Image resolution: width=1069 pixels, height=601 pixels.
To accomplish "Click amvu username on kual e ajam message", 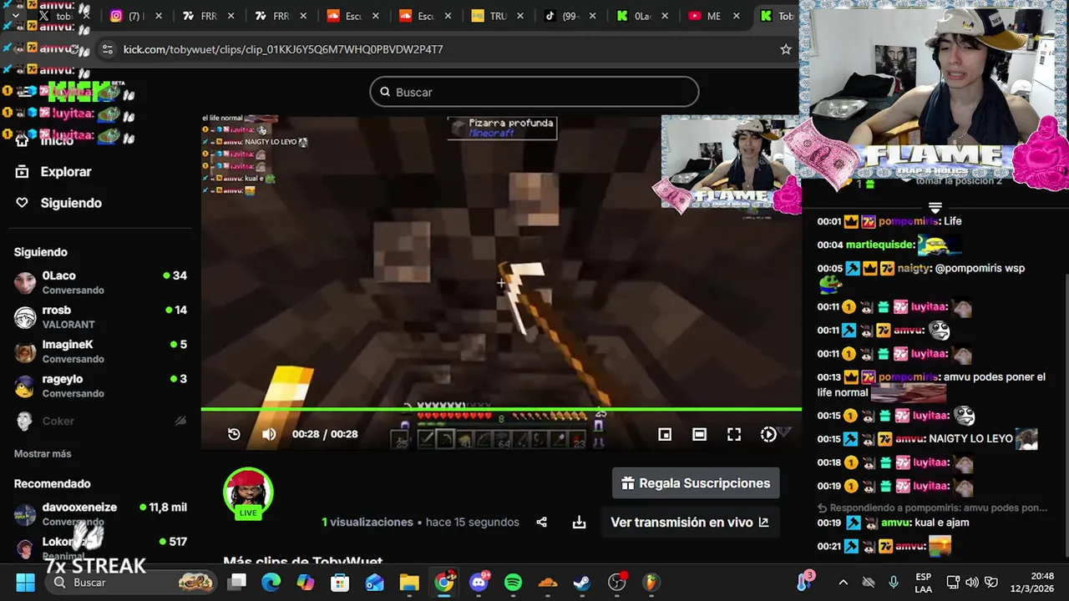I will click(x=894, y=523).
